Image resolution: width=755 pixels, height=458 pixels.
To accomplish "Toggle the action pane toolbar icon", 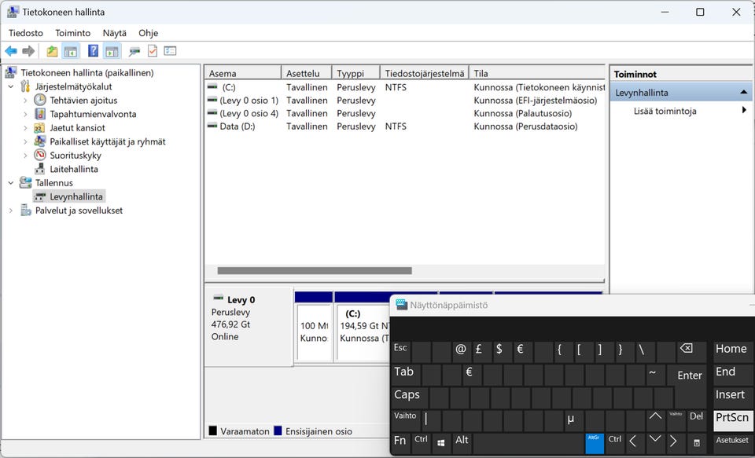I will (x=112, y=51).
